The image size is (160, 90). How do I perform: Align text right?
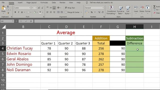[x=54, y=12]
